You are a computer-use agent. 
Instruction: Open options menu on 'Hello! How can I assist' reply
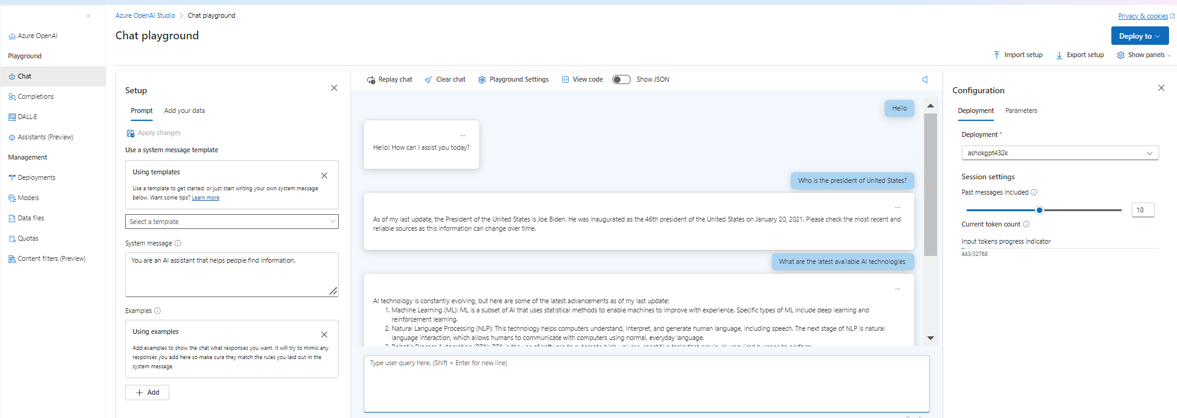point(463,135)
